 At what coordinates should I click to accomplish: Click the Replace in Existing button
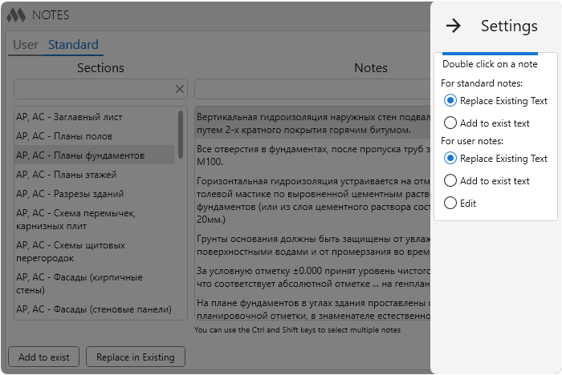click(136, 357)
